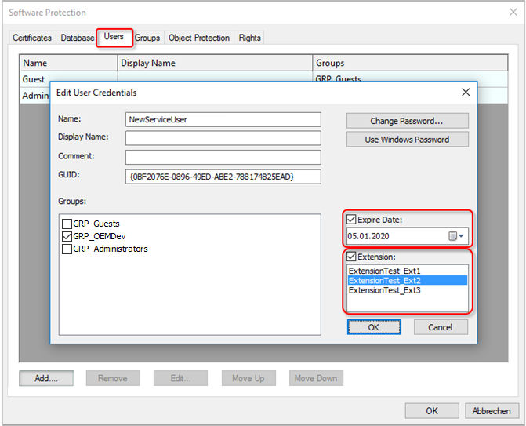Viewport: 526px width, 426px height.
Task: Toggle the Extension checkbox
Action: coord(351,257)
